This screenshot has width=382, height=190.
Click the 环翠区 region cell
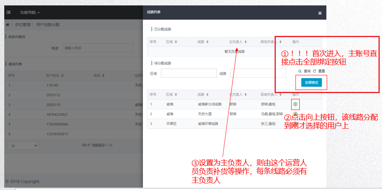[171, 124]
